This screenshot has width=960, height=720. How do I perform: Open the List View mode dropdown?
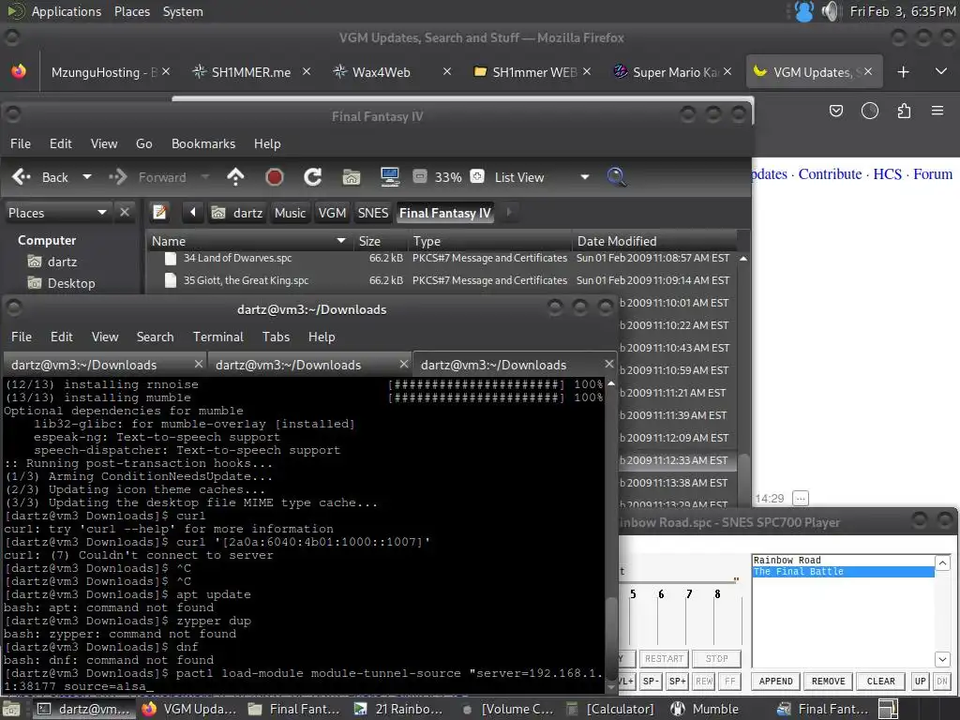click(x=541, y=177)
